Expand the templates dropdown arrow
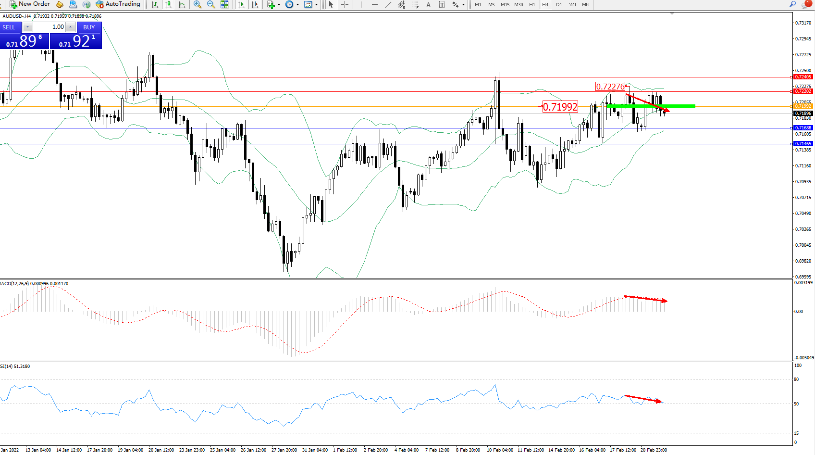 click(316, 5)
